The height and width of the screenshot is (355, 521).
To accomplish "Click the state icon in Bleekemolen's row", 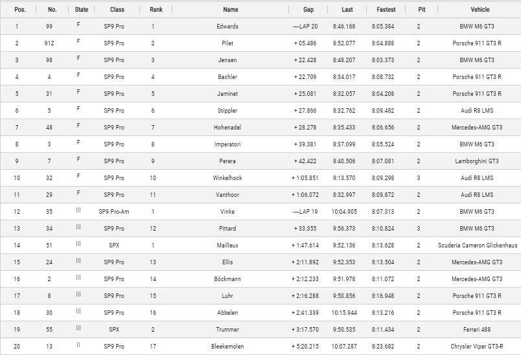I will tap(78, 345).
